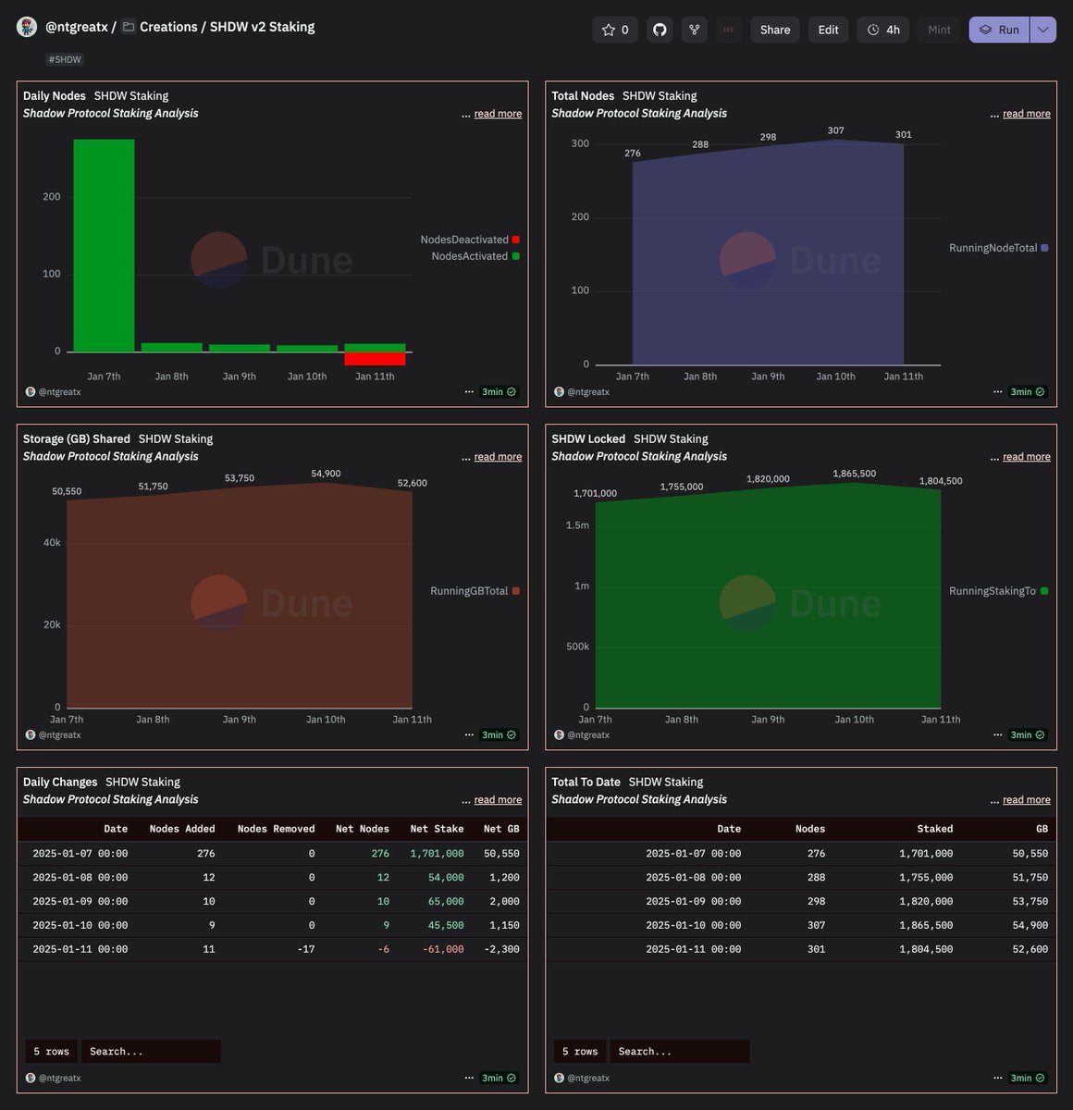Click the RunningGBTotal legend color swatch

point(515,591)
